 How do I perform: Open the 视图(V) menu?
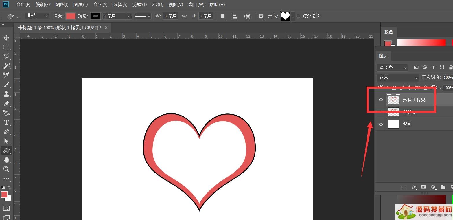click(176, 5)
